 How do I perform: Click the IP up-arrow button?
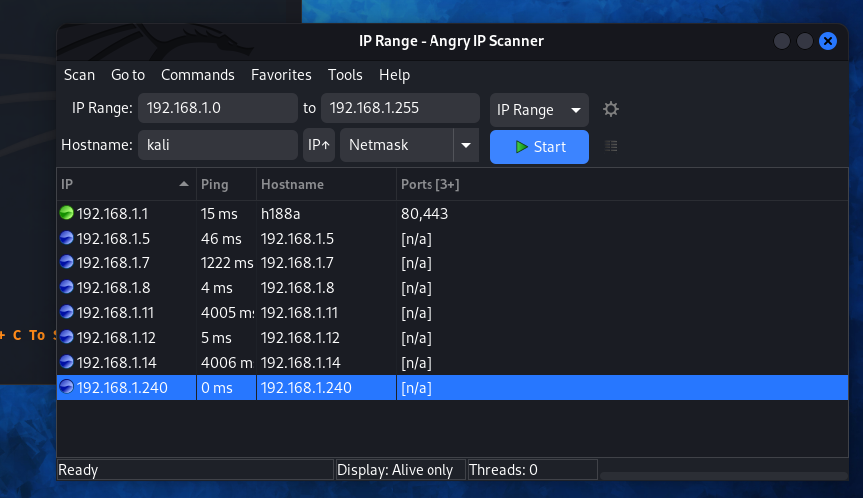319,145
